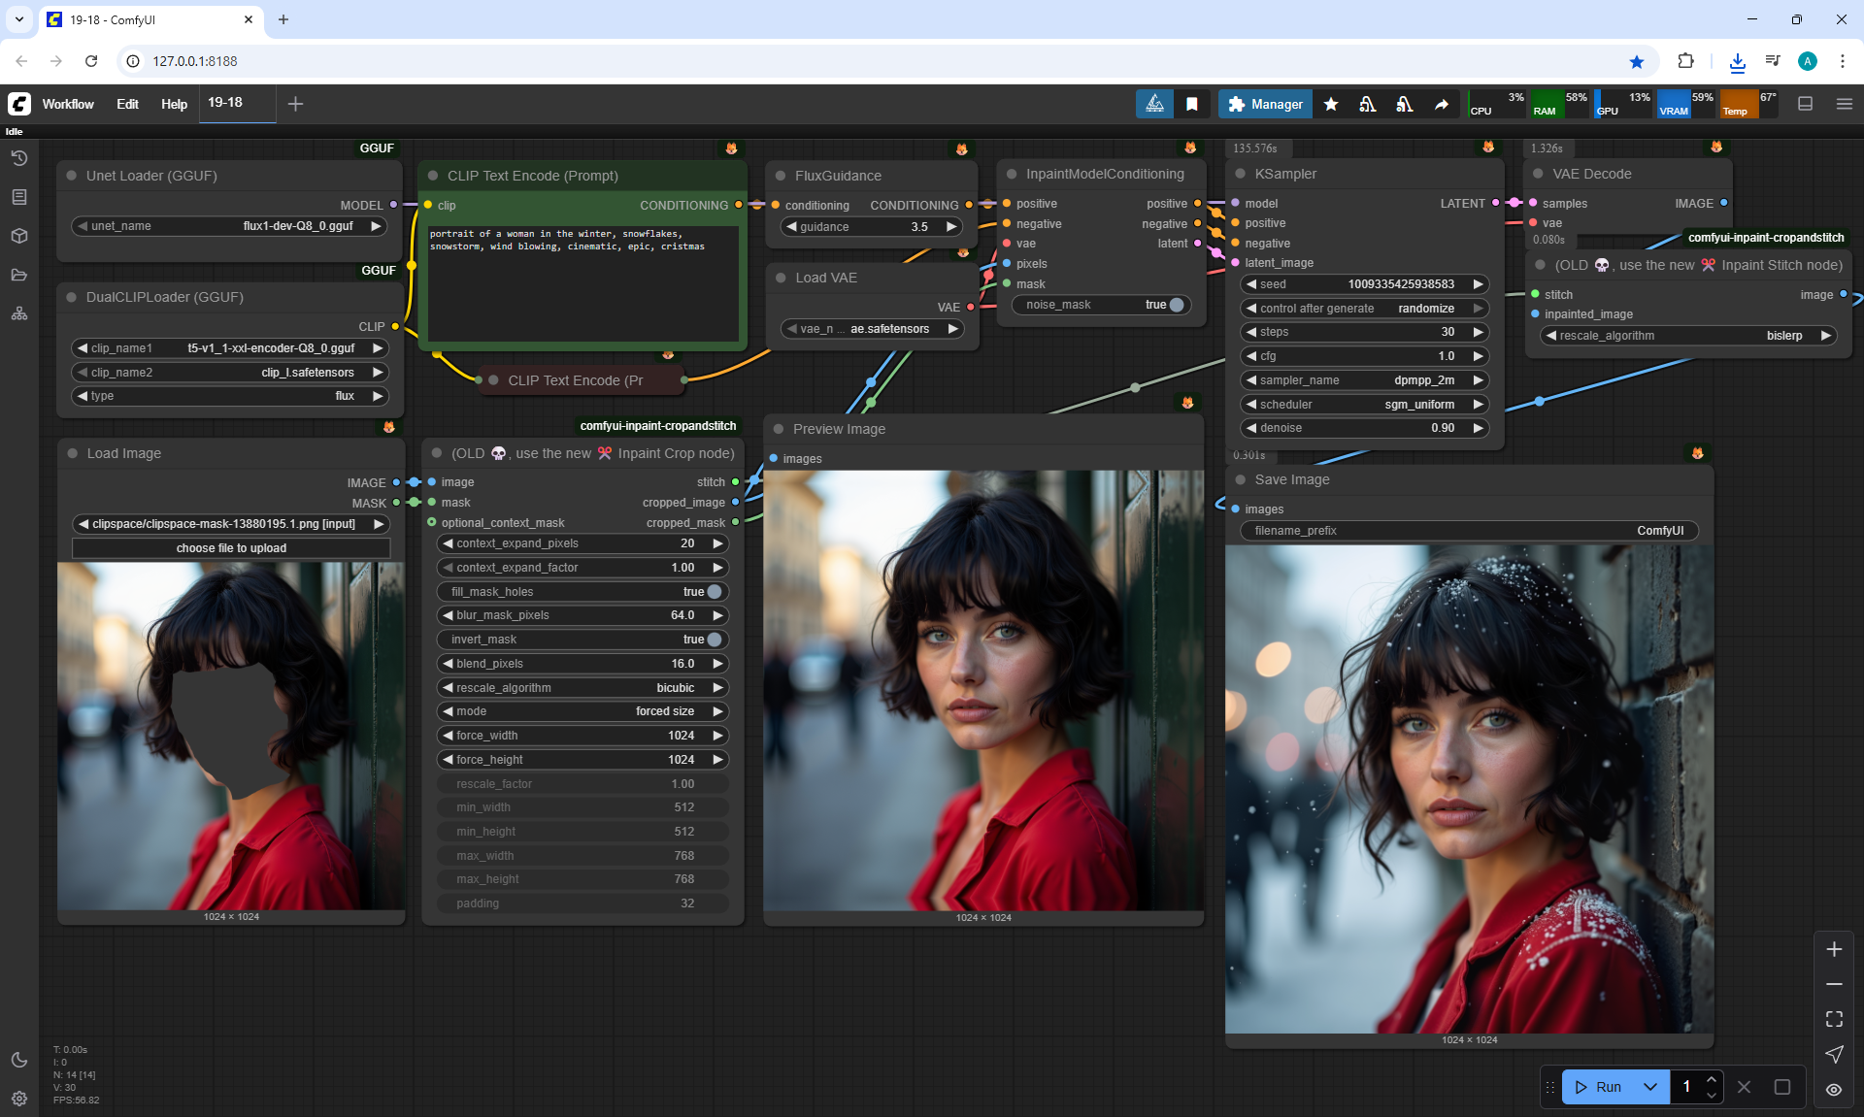The height and width of the screenshot is (1117, 1864).
Task: Open the queue history sidebar panel
Action: (x=18, y=158)
